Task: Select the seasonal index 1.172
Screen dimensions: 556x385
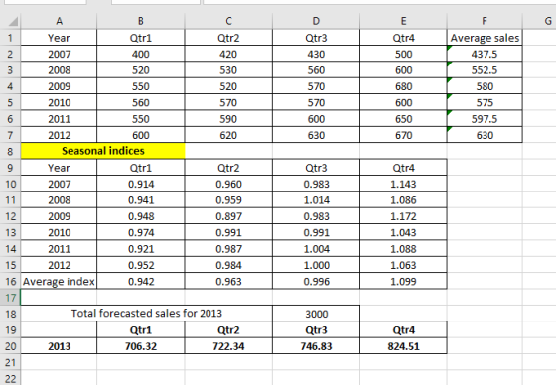Action: coord(403,216)
